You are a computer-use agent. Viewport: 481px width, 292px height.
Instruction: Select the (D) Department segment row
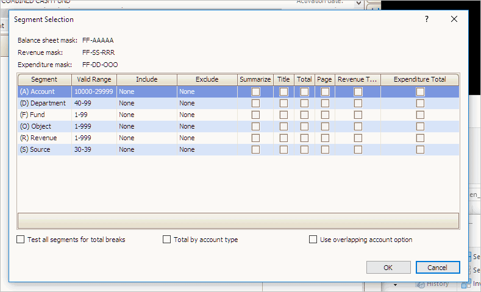tap(238, 104)
